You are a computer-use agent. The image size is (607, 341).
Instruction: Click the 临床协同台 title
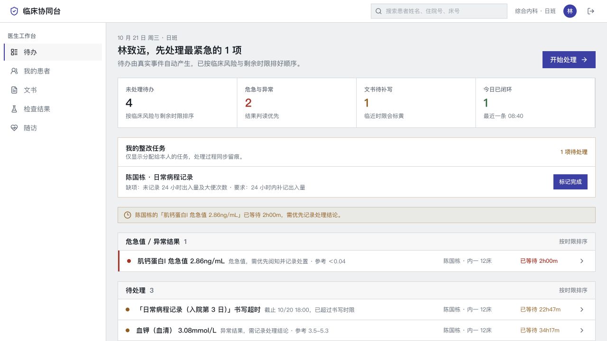pos(42,11)
